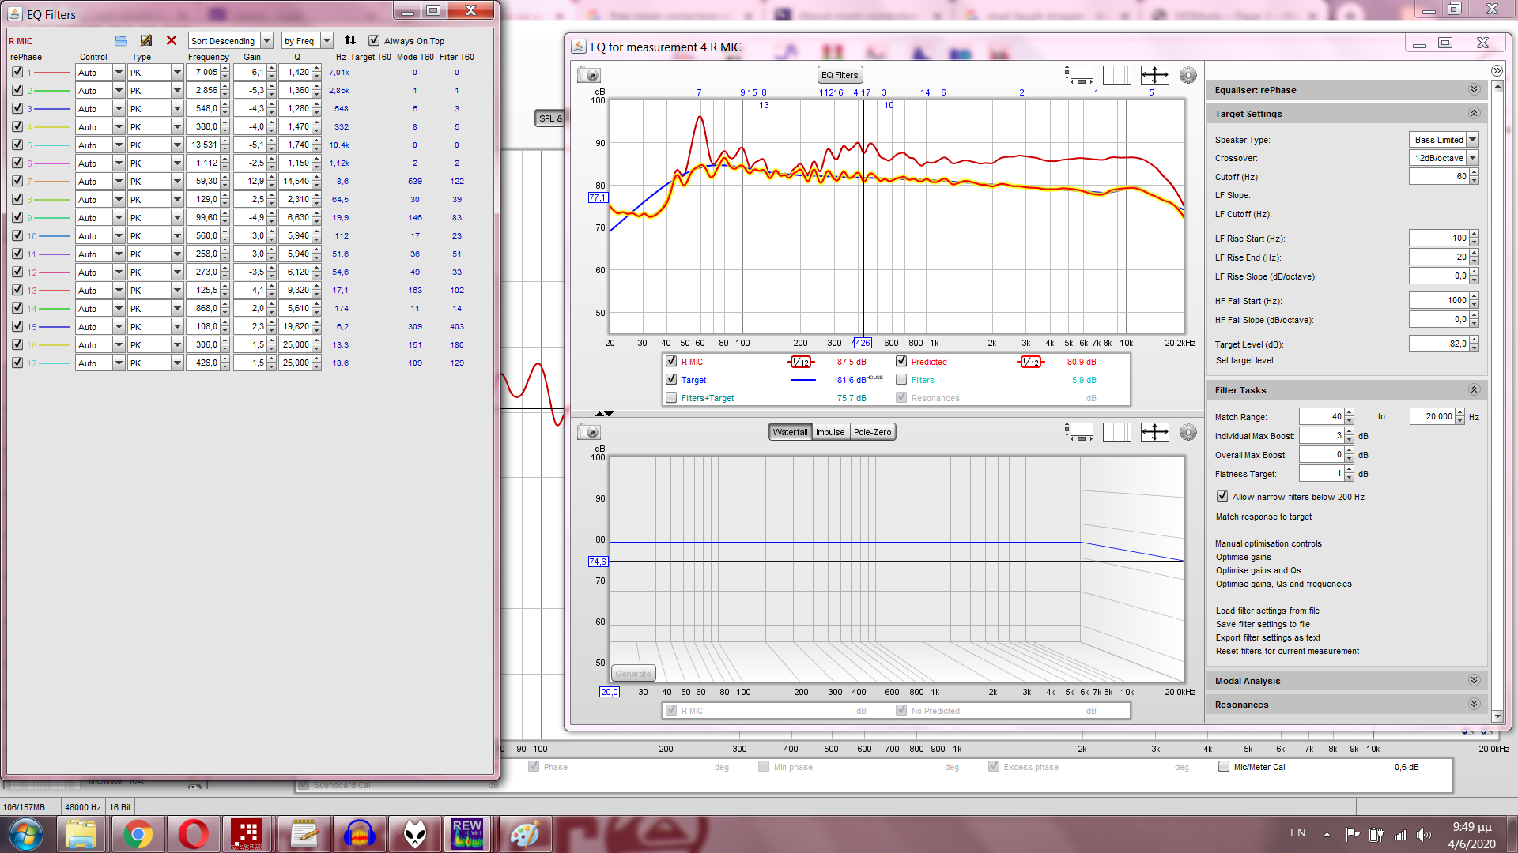Viewport: 1518px width, 853px height.
Task: Click the Target Level dB input field
Action: [x=1438, y=344]
